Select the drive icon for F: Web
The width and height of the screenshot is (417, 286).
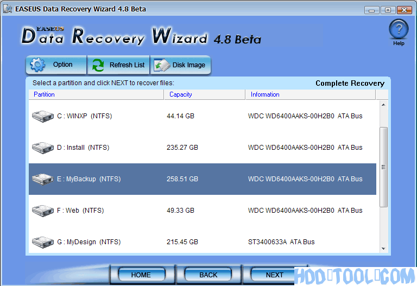click(x=42, y=211)
